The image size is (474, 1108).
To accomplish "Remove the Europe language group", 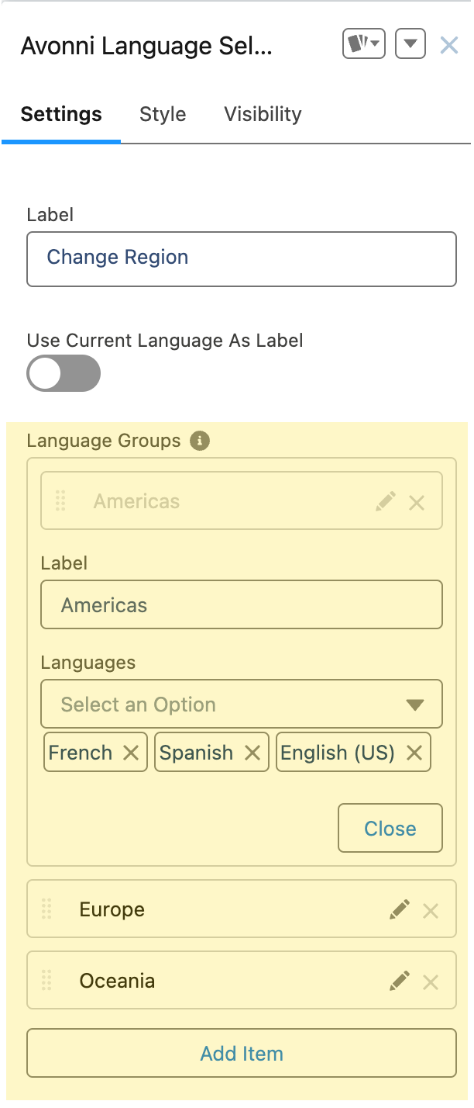I will click(x=431, y=910).
